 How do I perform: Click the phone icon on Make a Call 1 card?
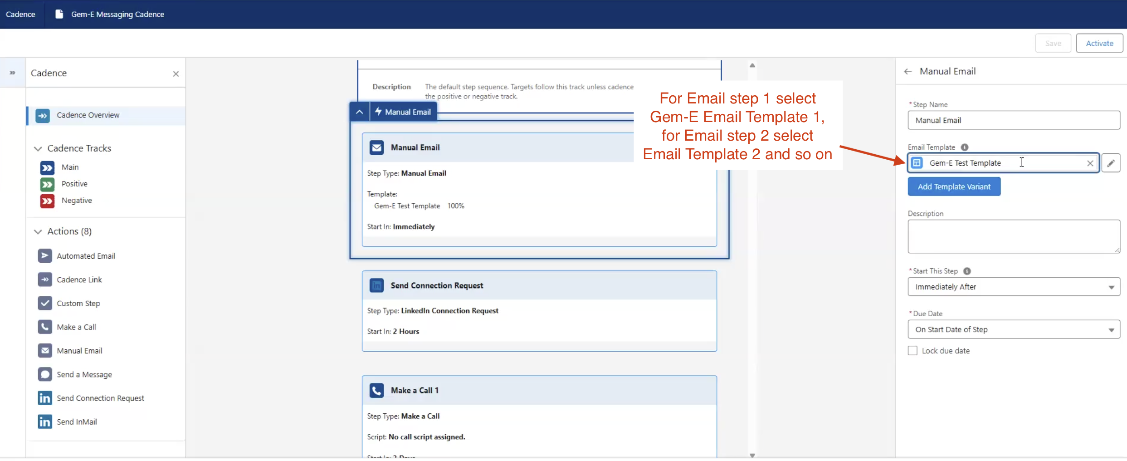pyautogui.click(x=376, y=390)
